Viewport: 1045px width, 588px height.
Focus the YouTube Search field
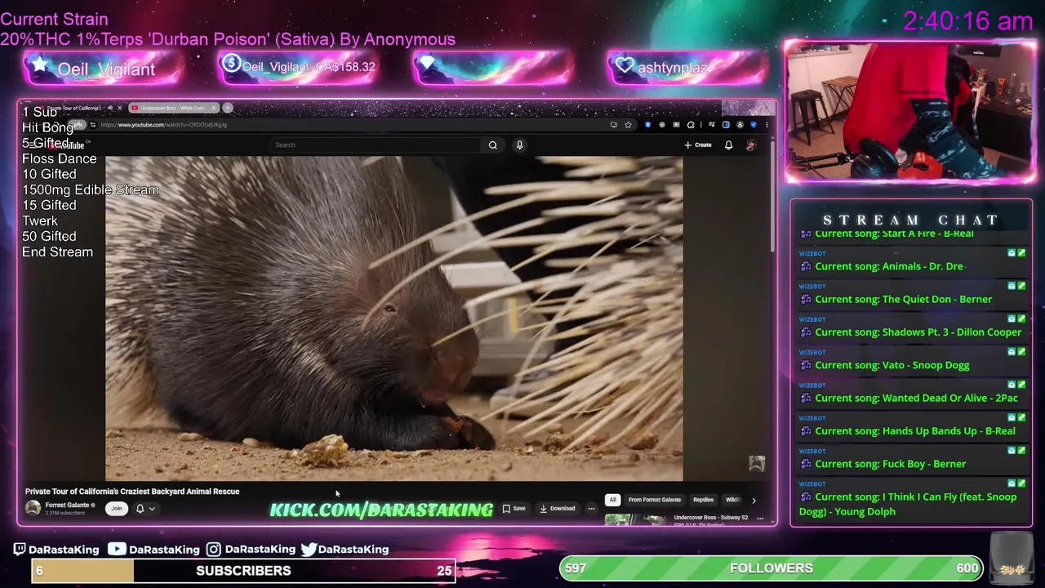[376, 145]
